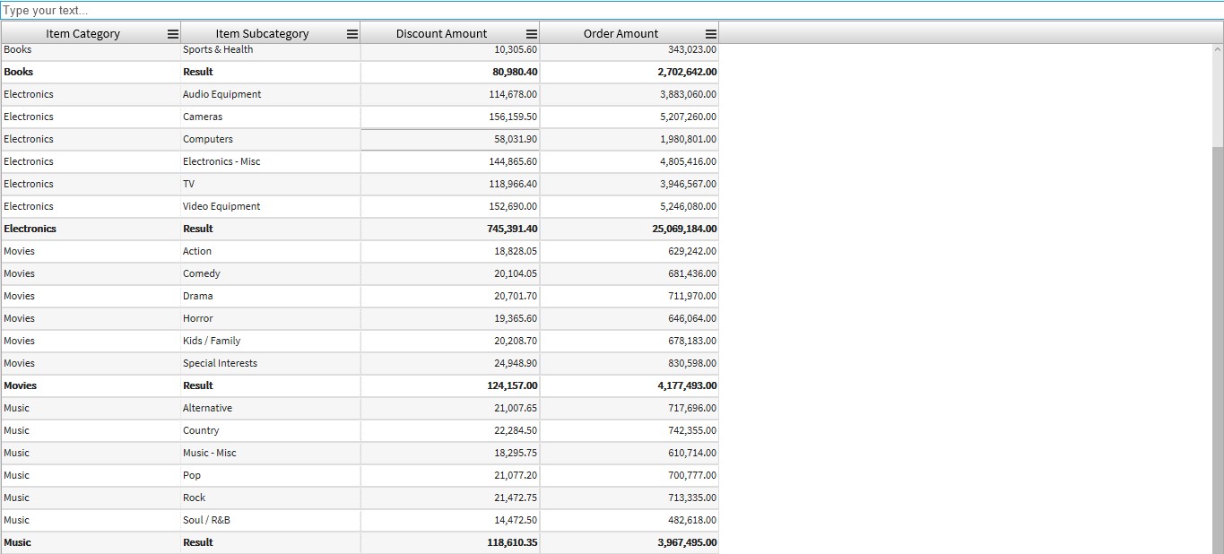
Task: Select the Audio Equipment subcategory cell
Action: click(222, 94)
